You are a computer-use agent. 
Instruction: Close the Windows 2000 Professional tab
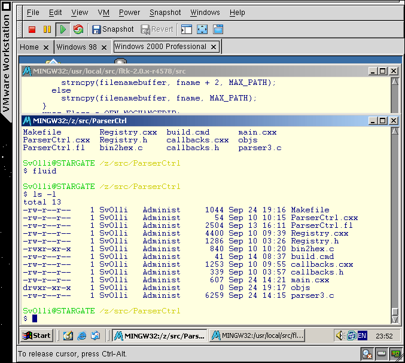(x=214, y=47)
